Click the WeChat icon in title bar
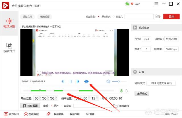This screenshot has width=182, height=118. tap(127, 4)
